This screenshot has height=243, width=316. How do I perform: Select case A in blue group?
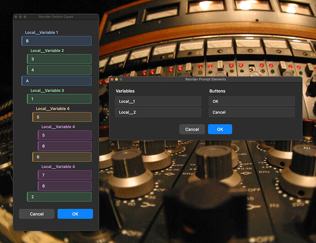click(56, 81)
